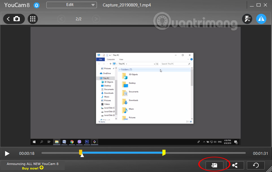
Task: Open the Share options icon
Action: (235, 165)
